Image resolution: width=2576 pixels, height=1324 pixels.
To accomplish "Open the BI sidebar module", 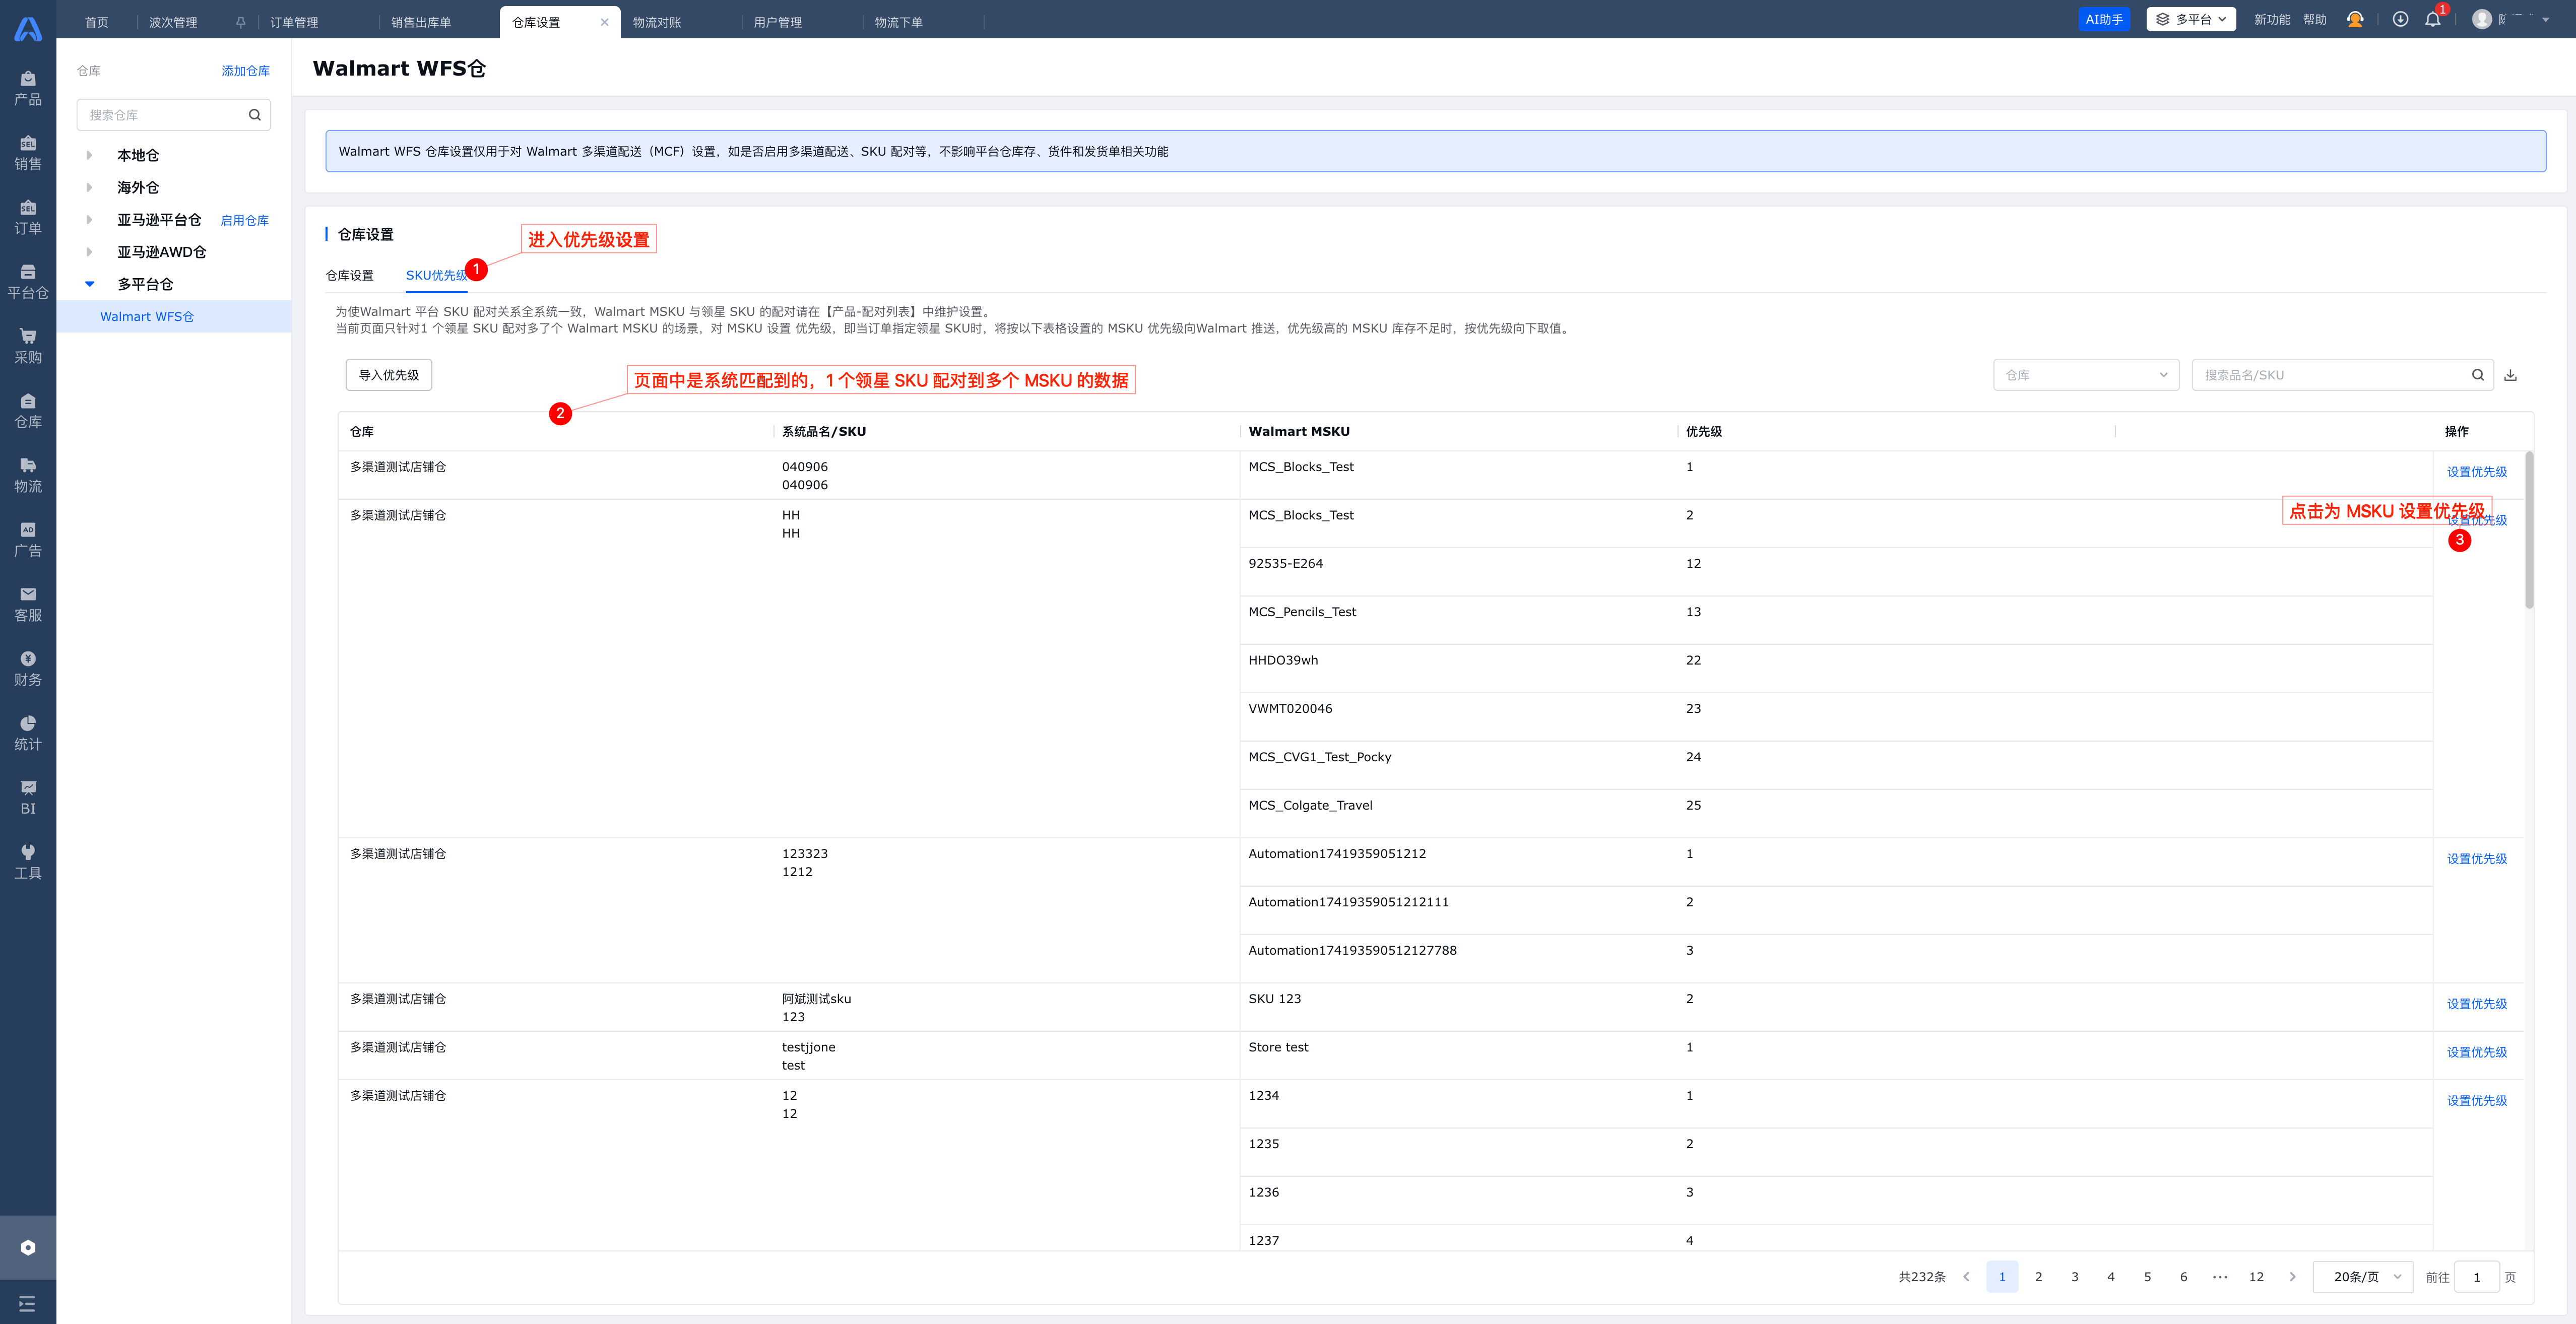I will 28,798.
